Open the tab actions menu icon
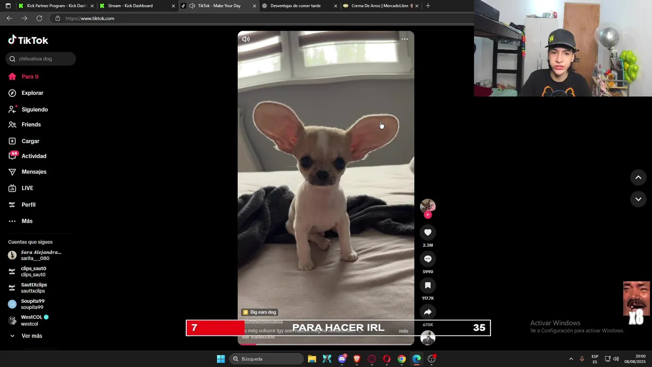The height and width of the screenshot is (367, 652). pyautogui.click(x=8, y=6)
